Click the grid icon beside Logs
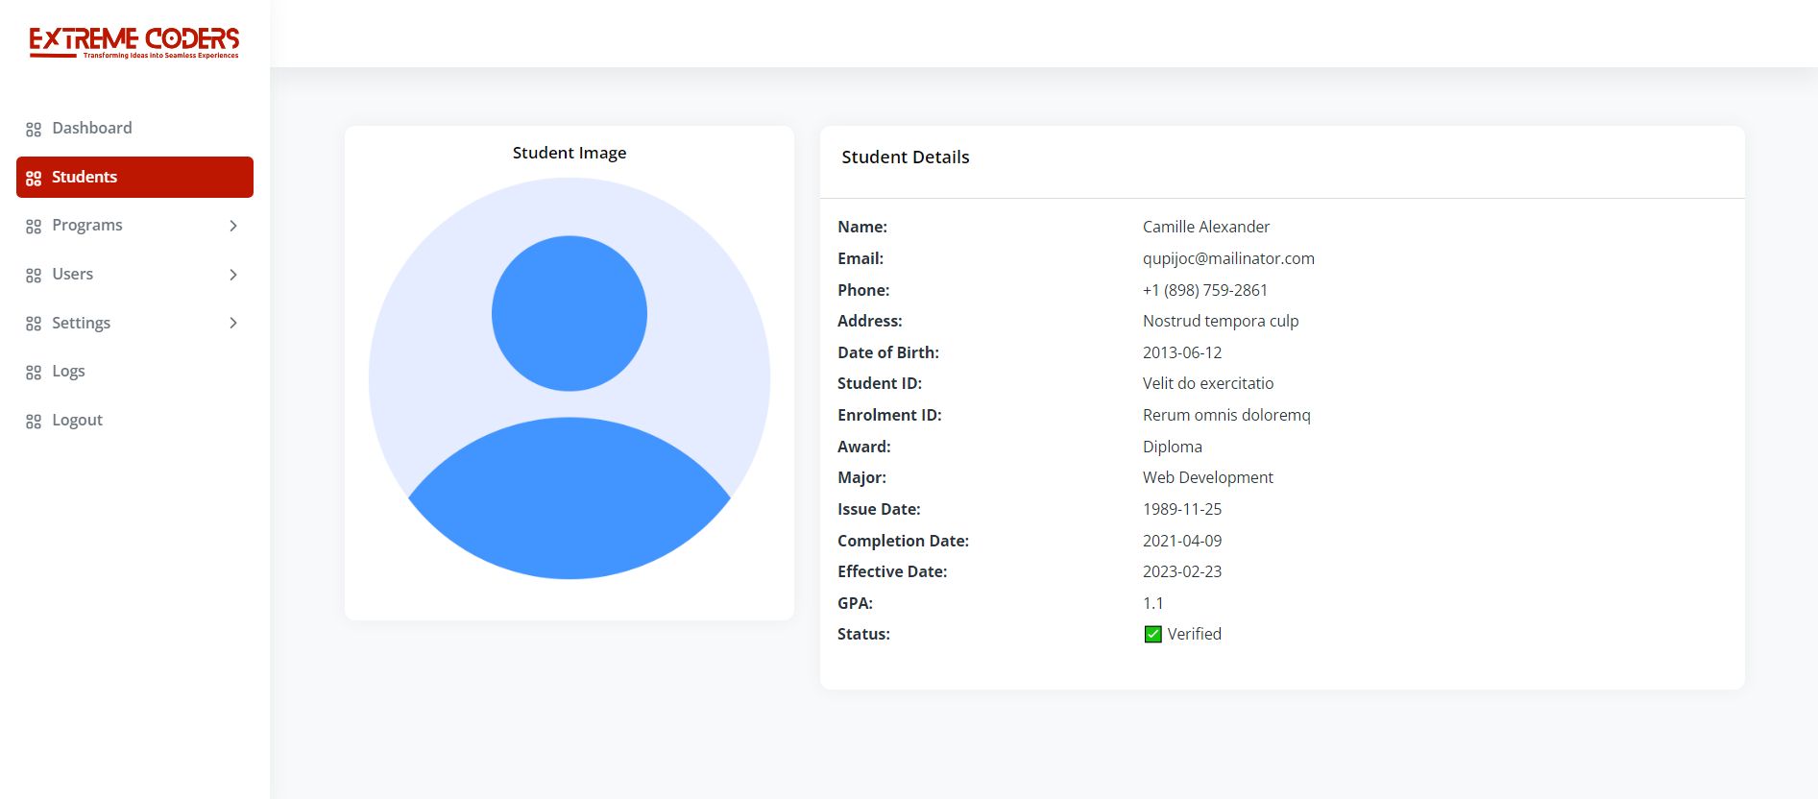The height and width of the screenshot is (799, 1818). coord(34,373)
